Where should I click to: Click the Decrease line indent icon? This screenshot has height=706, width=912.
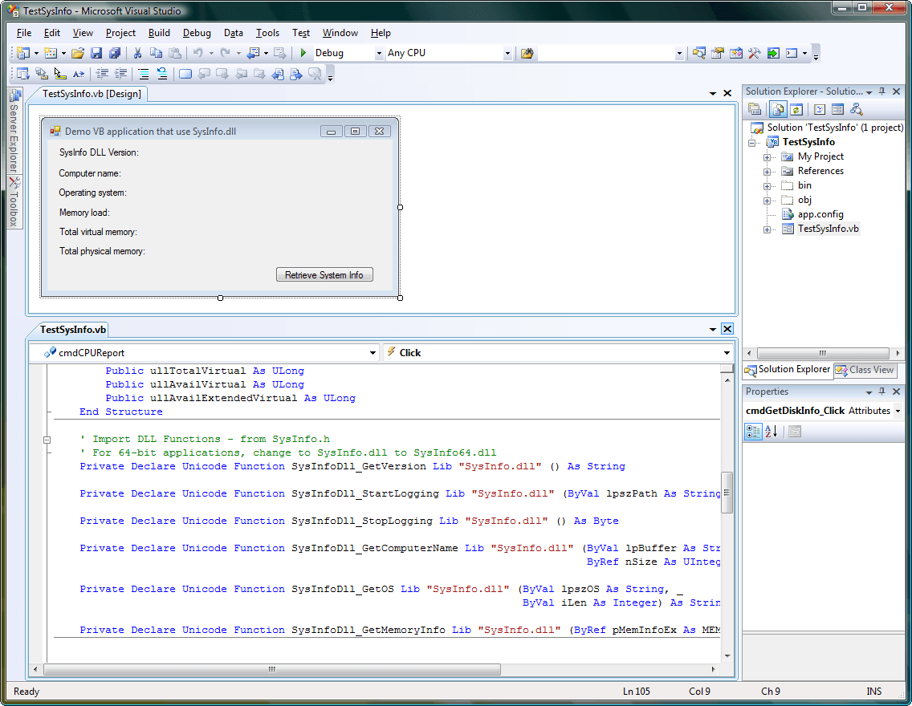102,74
